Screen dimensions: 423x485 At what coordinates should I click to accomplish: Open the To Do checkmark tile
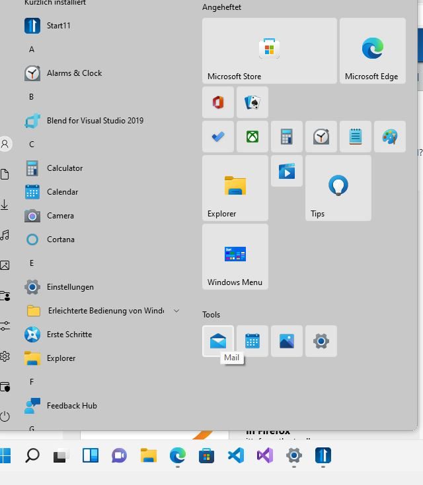218,137
